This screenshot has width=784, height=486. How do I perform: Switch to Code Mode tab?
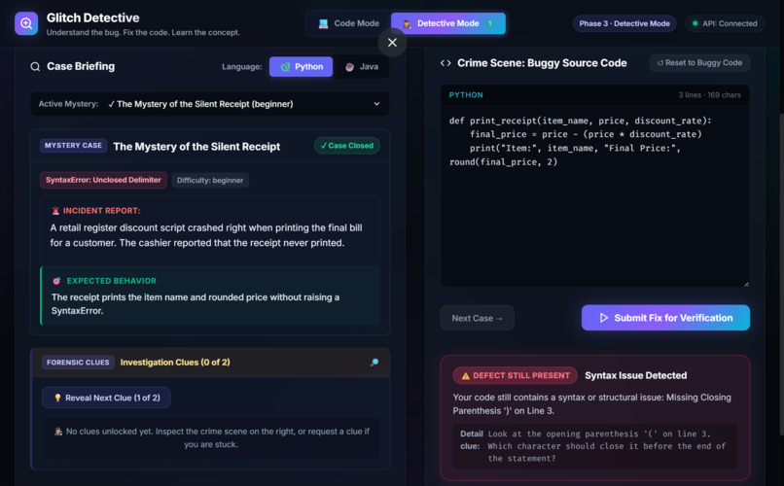(348, 23)
